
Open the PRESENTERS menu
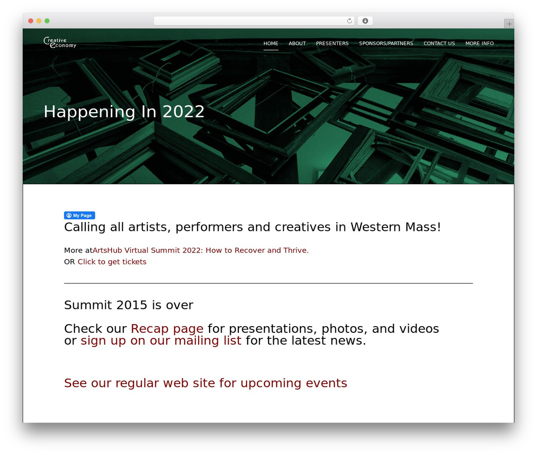click(x=332, y=44)
